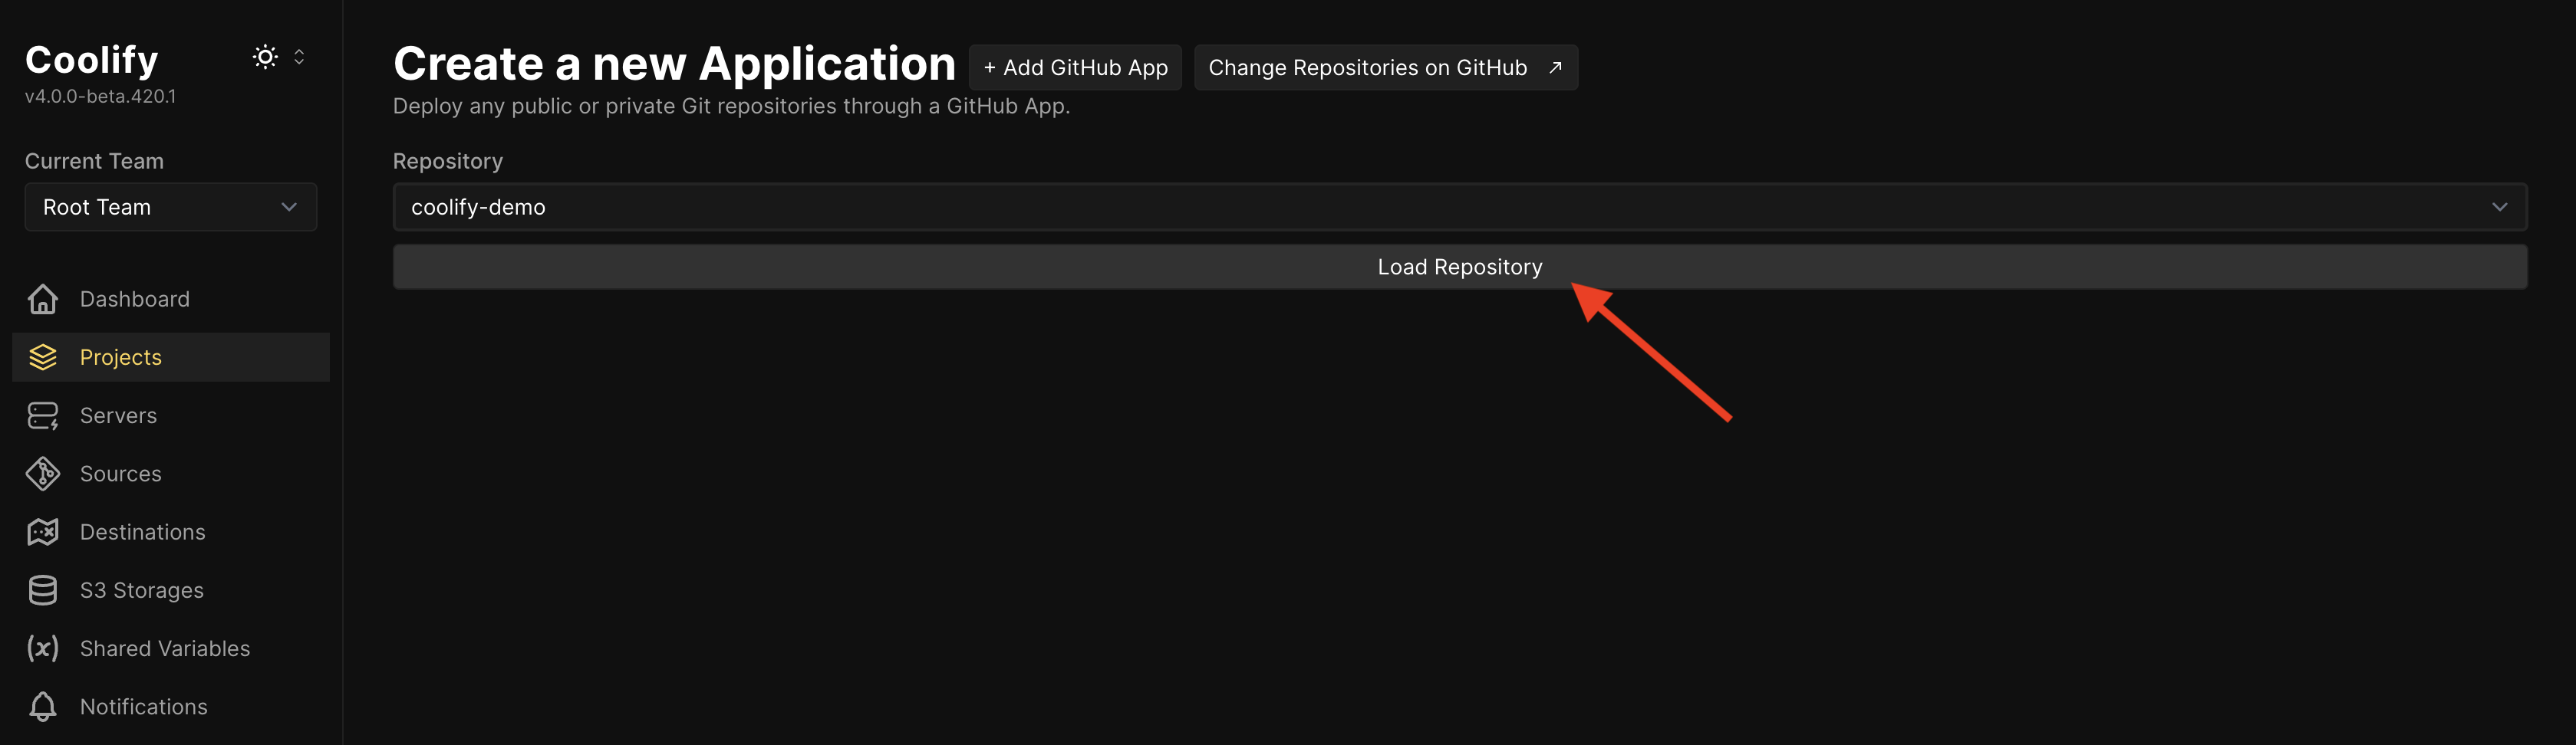The height and width of the screenshot is (745, 2576).
Task: Click the repository dropdown chevron
Action: pos(2499,207)
